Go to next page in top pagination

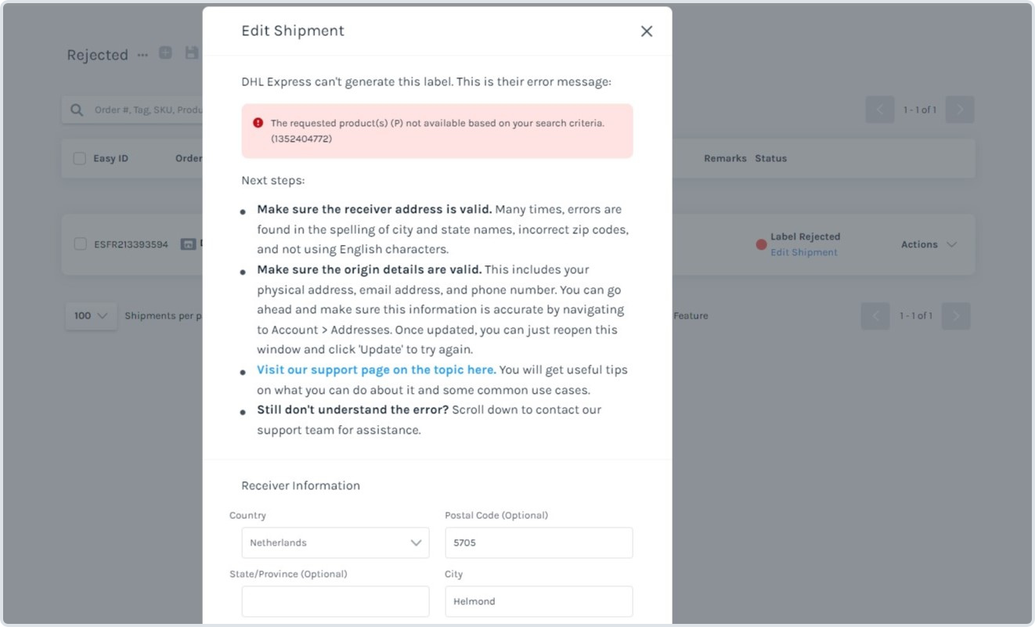coord(960,110)
